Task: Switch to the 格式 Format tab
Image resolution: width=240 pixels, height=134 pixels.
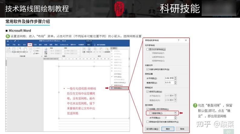Action: coord(89,45)
